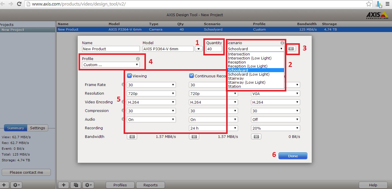Viewport: 392px width, 189px height.
Task: Click the Done button
Action: click(293, 156)
